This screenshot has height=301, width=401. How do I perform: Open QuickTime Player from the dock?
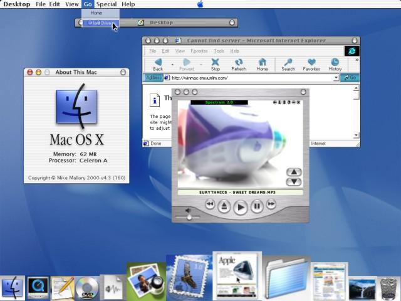coord(38,288)
